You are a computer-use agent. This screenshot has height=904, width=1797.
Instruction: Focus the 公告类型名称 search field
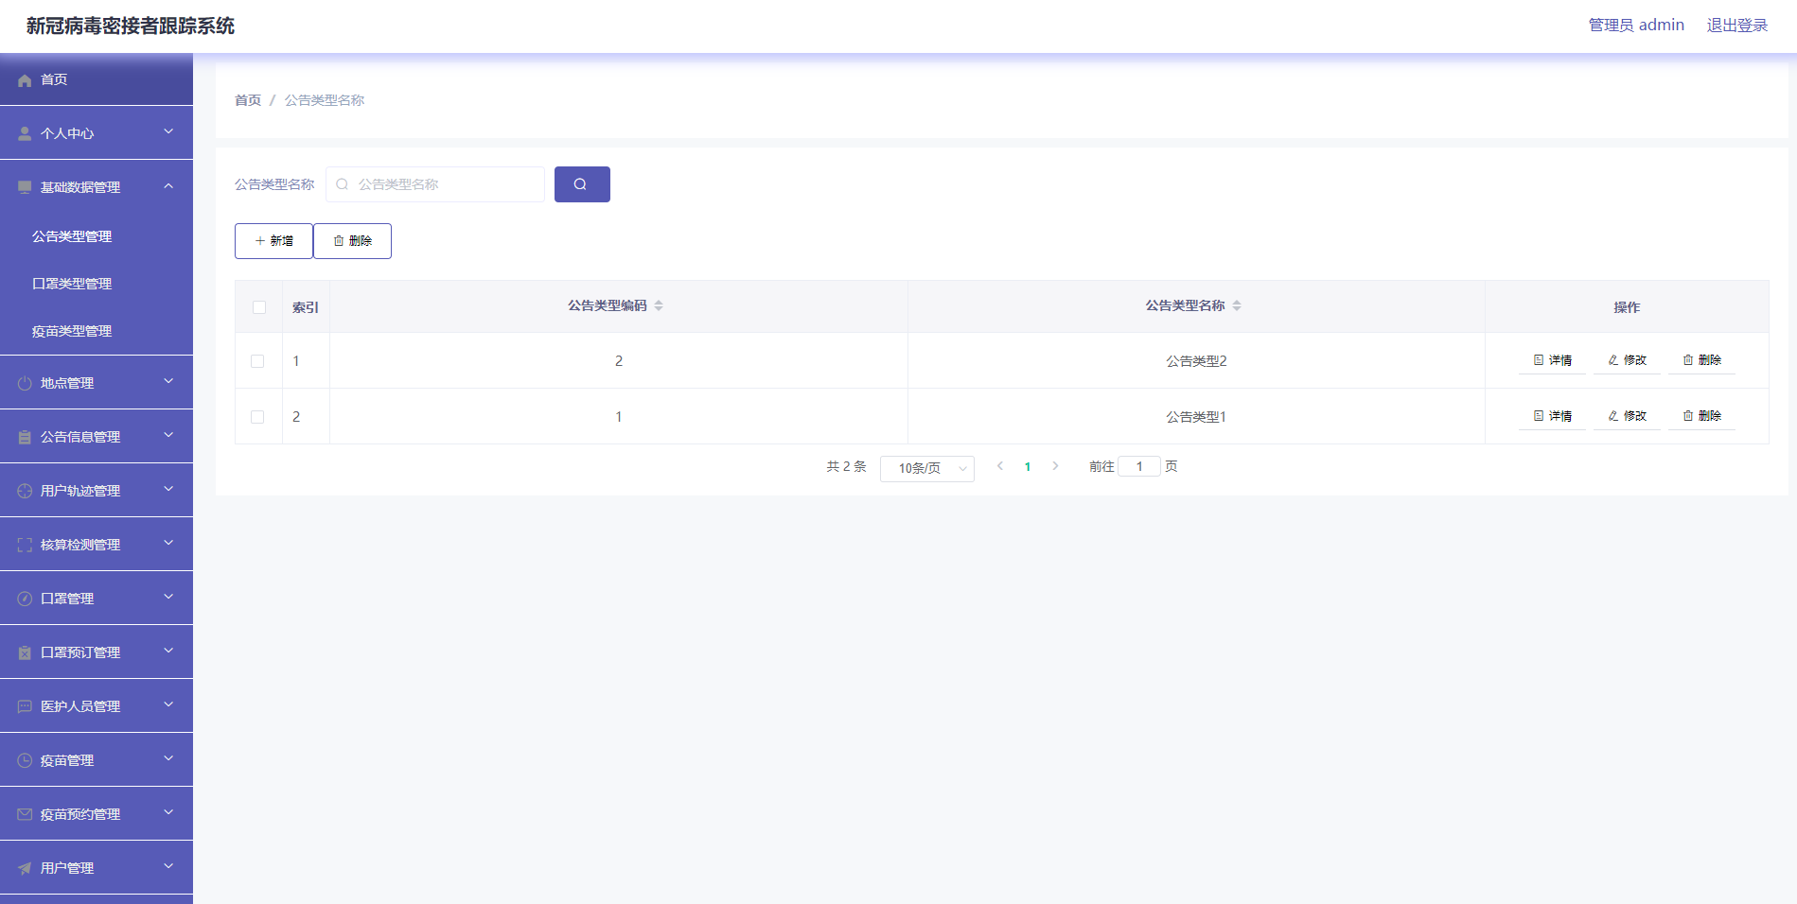click(435, 184)
